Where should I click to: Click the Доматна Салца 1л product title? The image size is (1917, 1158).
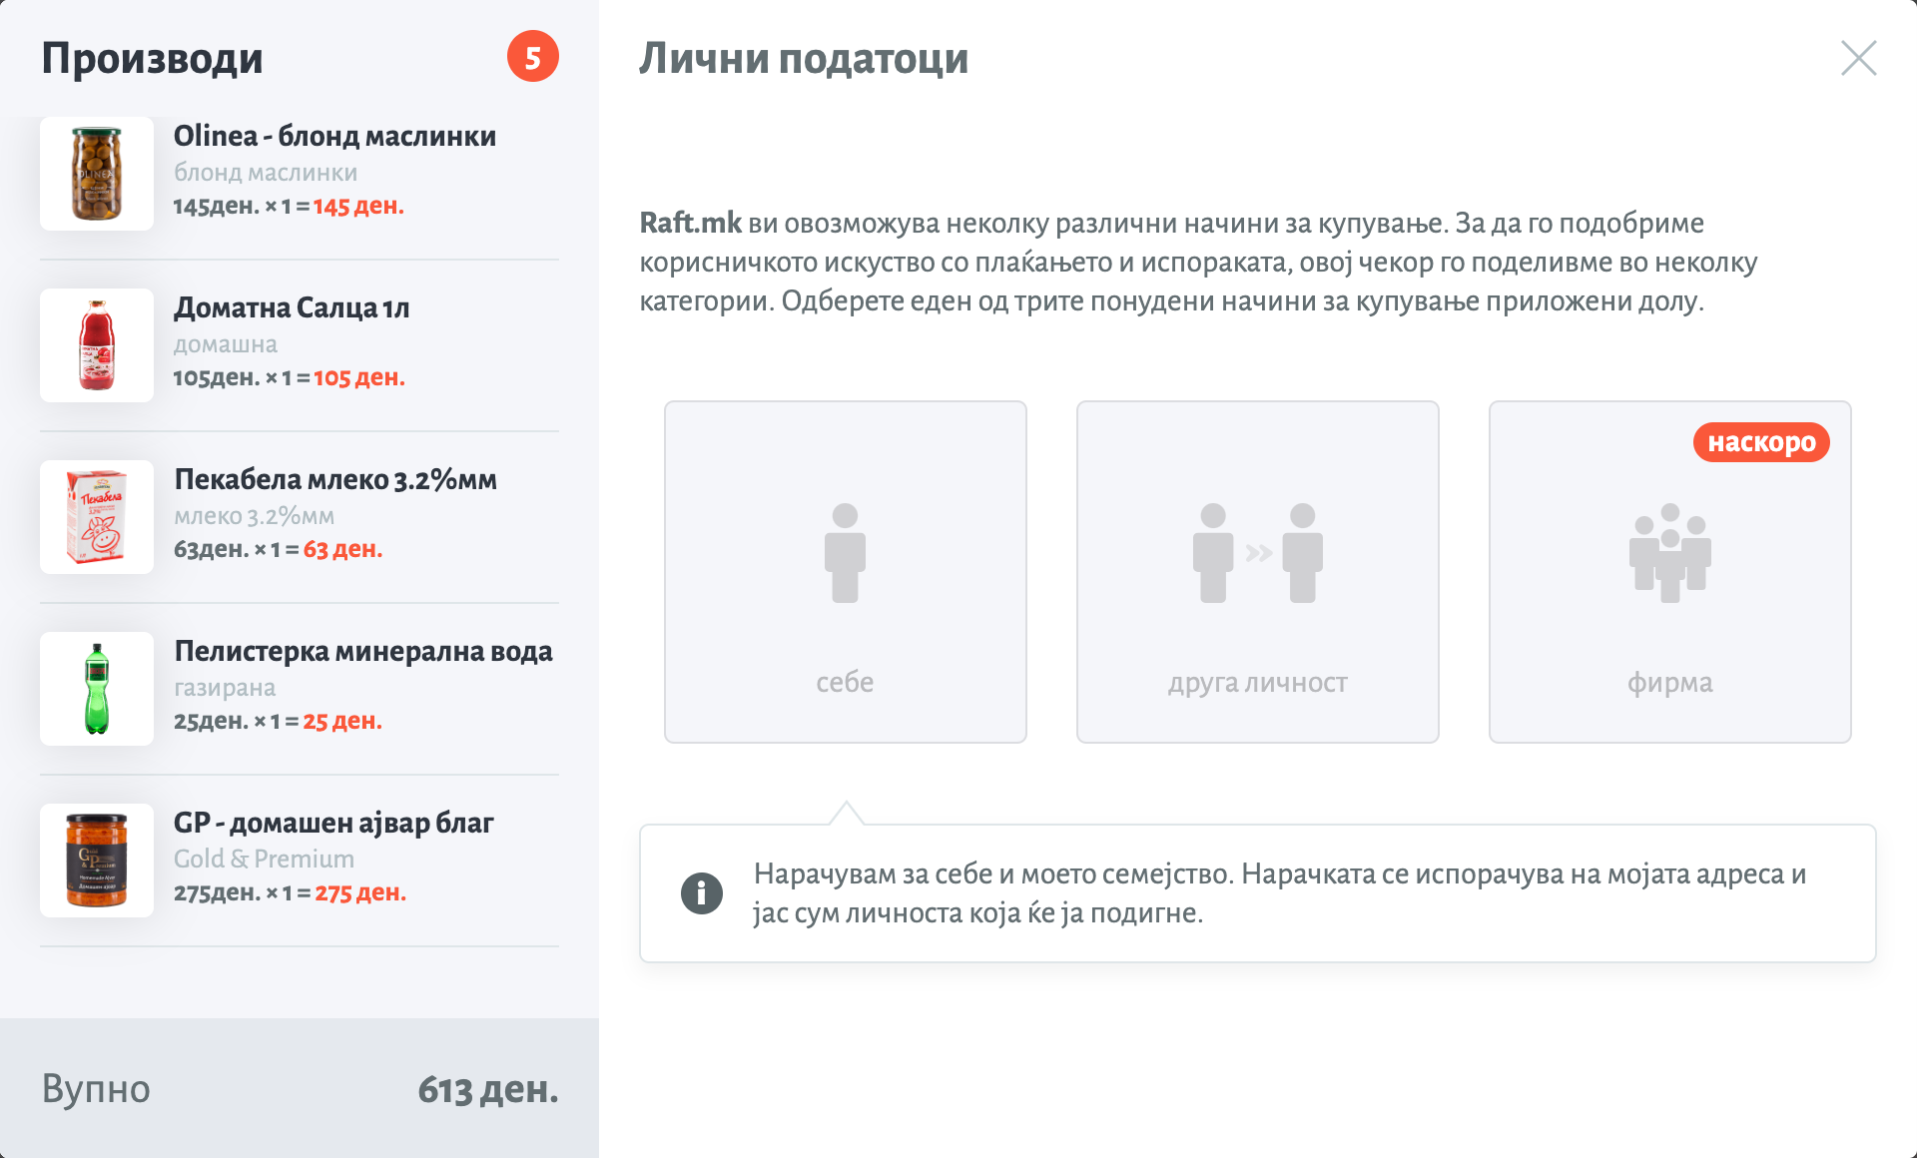point(292,307)
